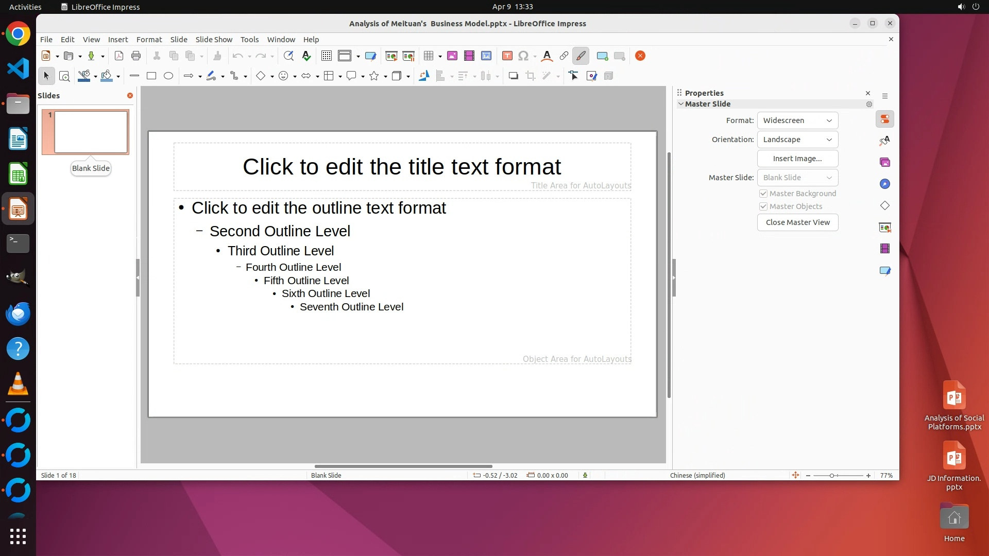The image size is (989, 556).
Task: Click the Export as PDF icon
Action: (x=119, y=56)
